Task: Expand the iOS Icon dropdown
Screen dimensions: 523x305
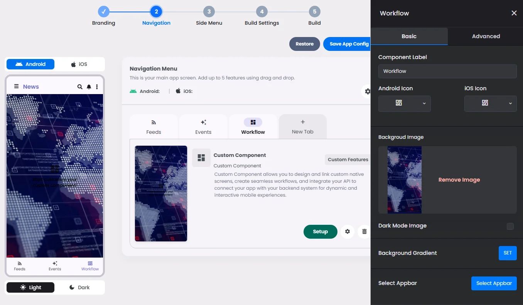Action: (490, 103)
